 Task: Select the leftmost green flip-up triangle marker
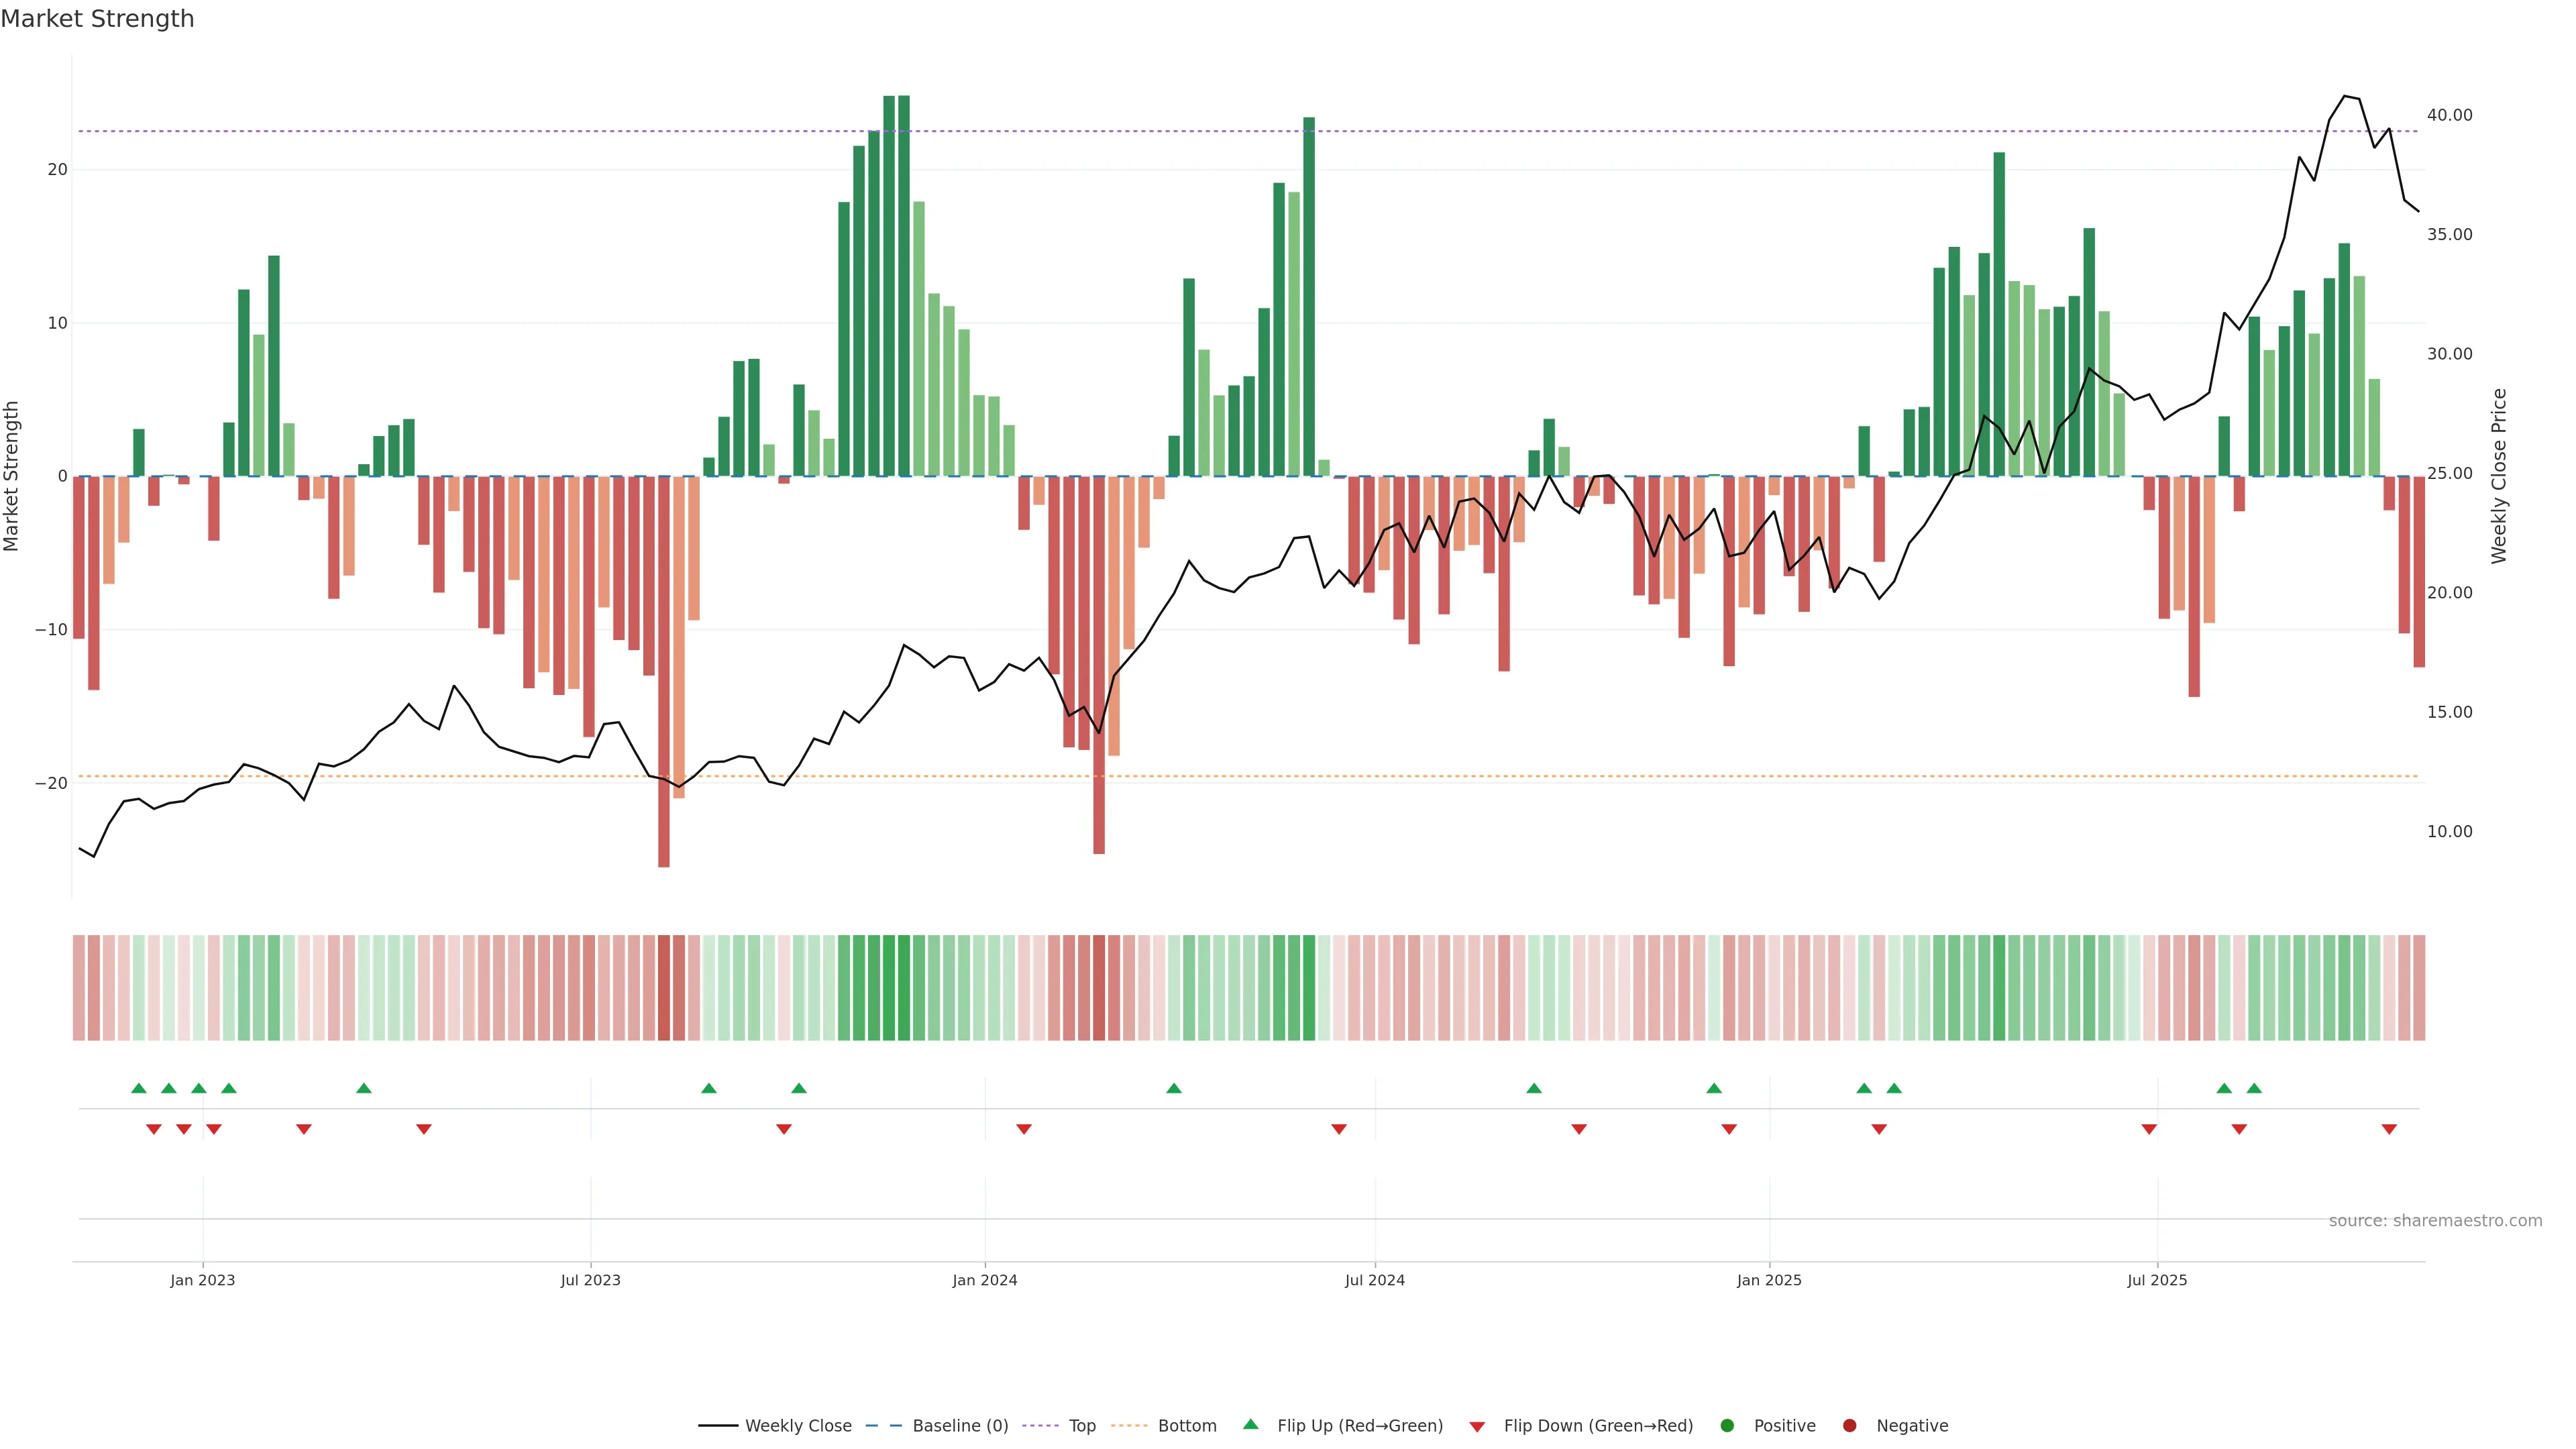(139, 1088)
